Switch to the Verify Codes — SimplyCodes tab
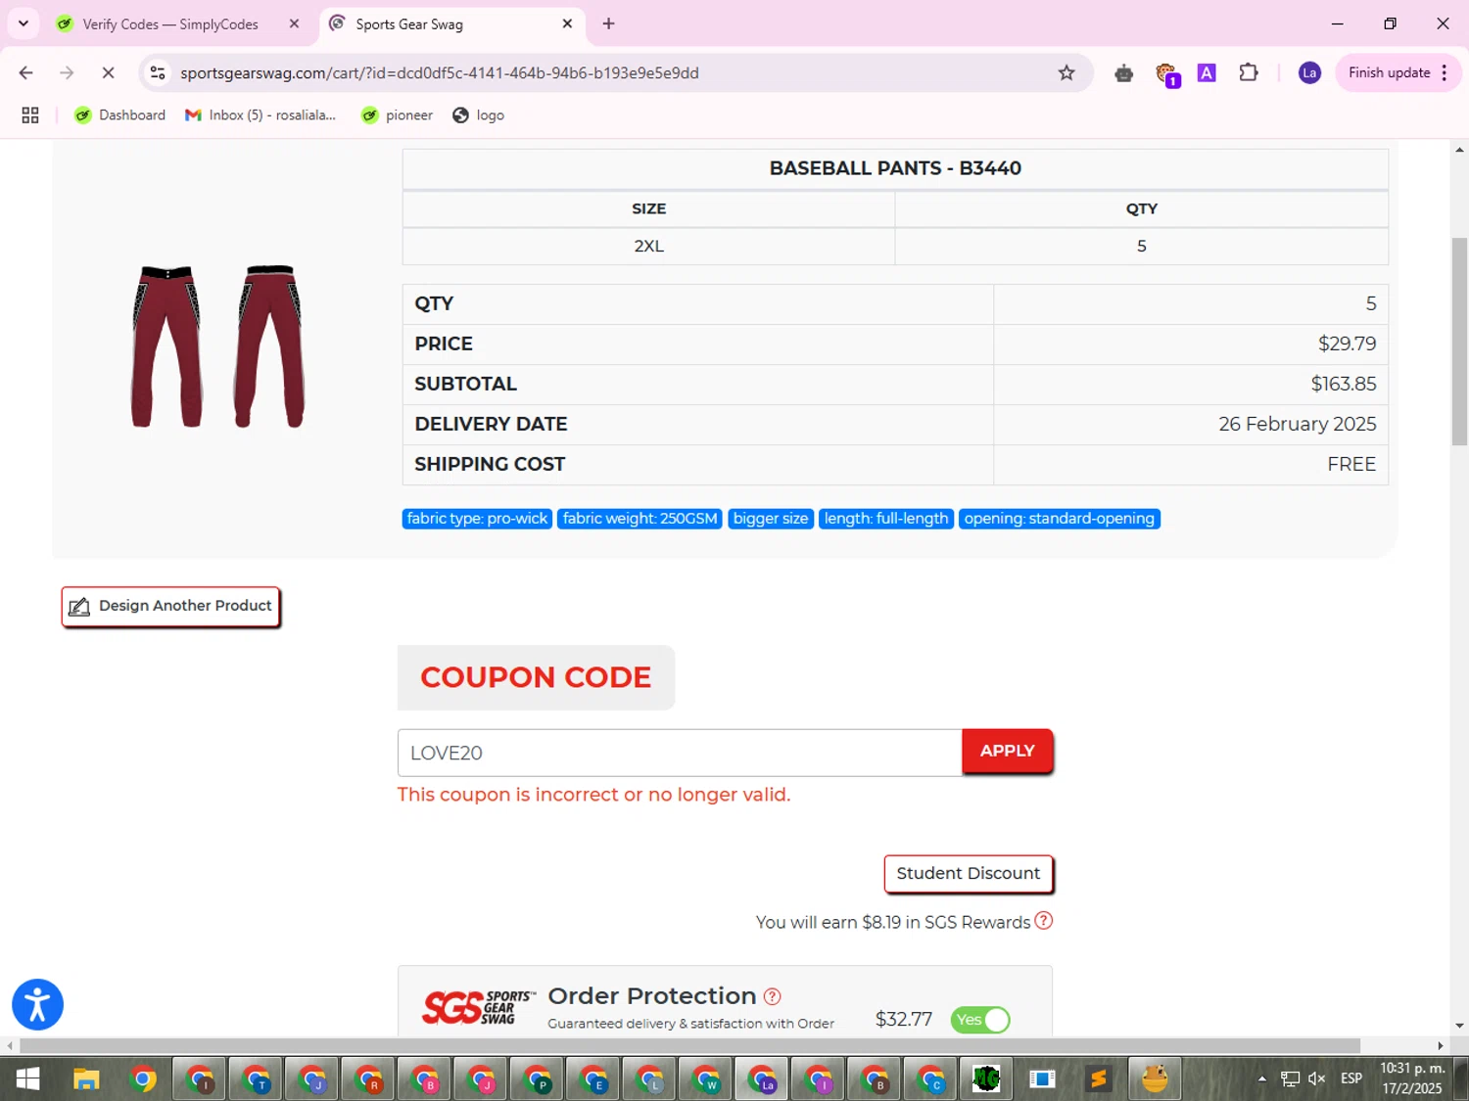The width and height of the screenshot is (1469, 1101). tap(170, 23)
